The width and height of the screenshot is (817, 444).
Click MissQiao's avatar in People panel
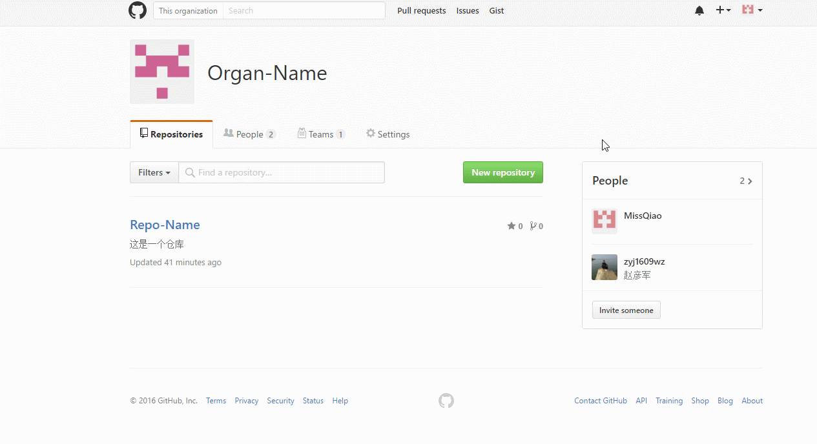point(605,221)
